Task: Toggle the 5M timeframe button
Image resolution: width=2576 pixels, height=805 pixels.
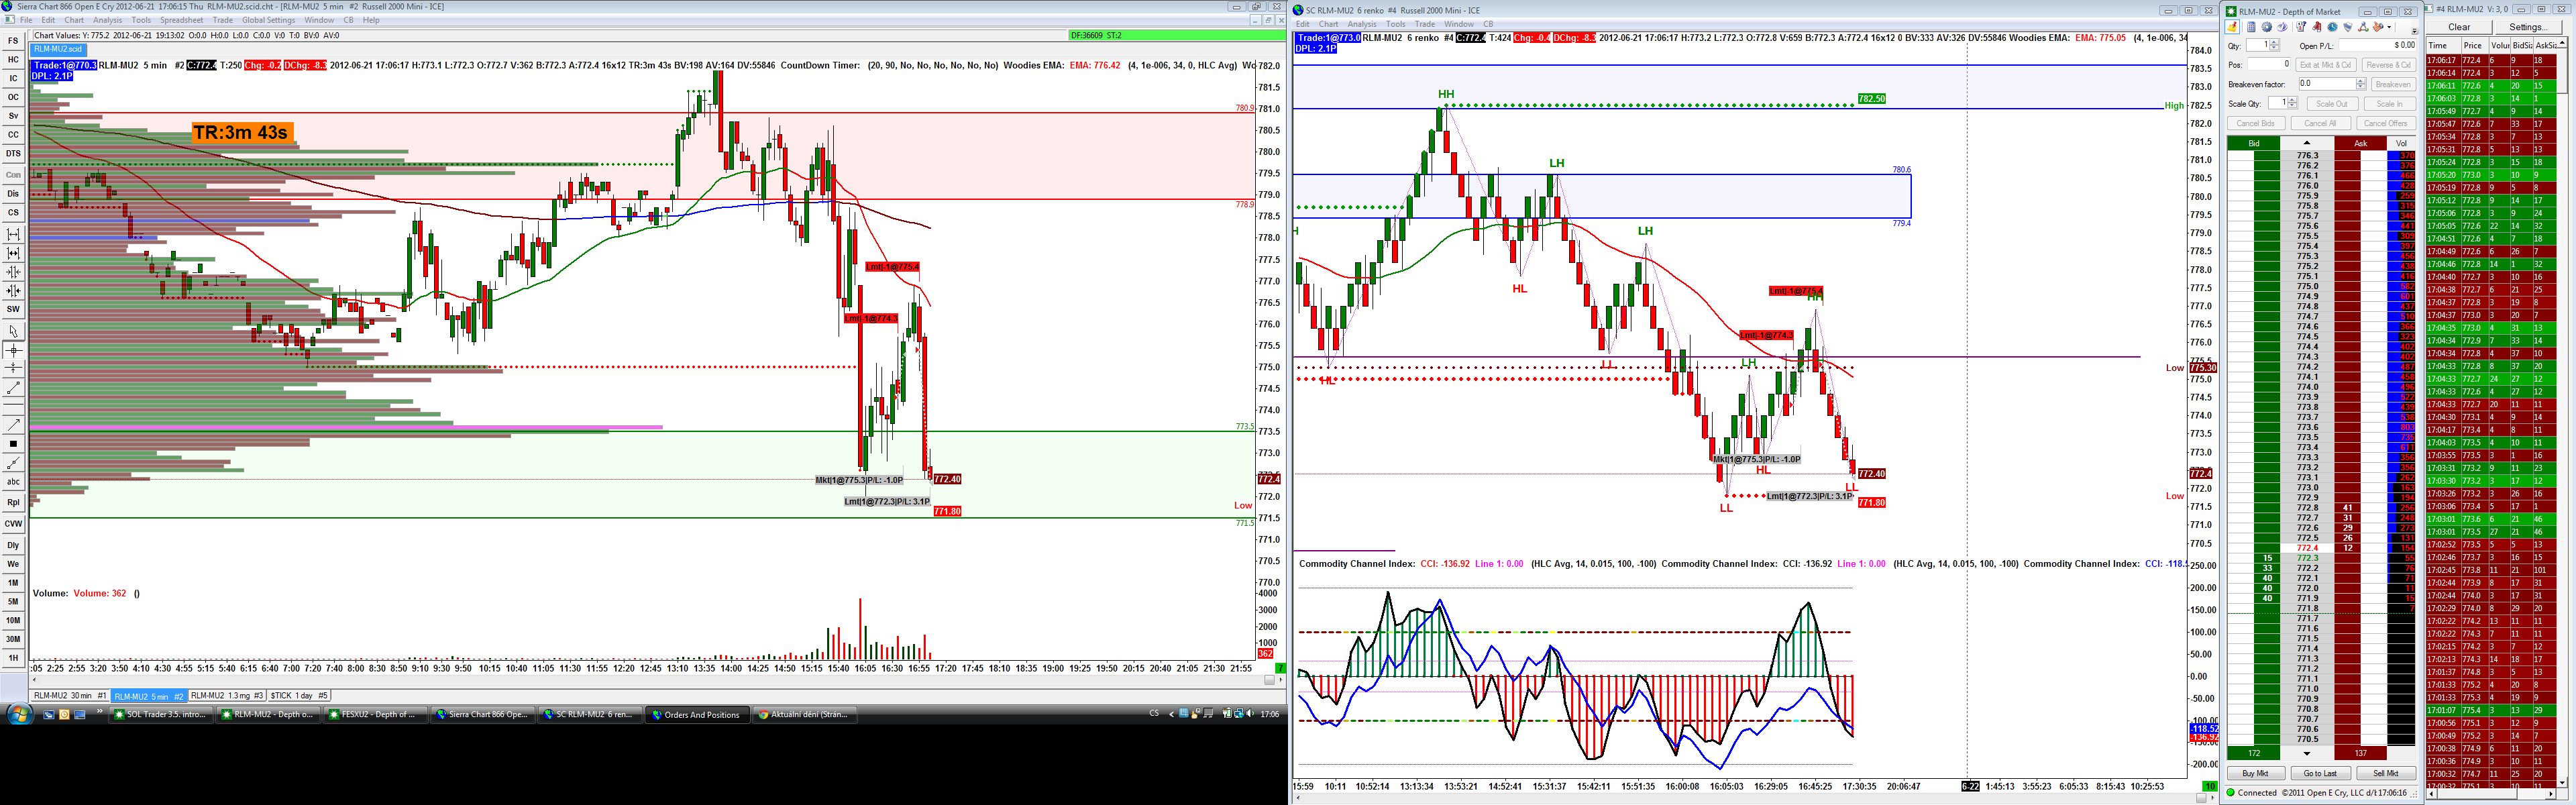Action: (x=13, y=601)
